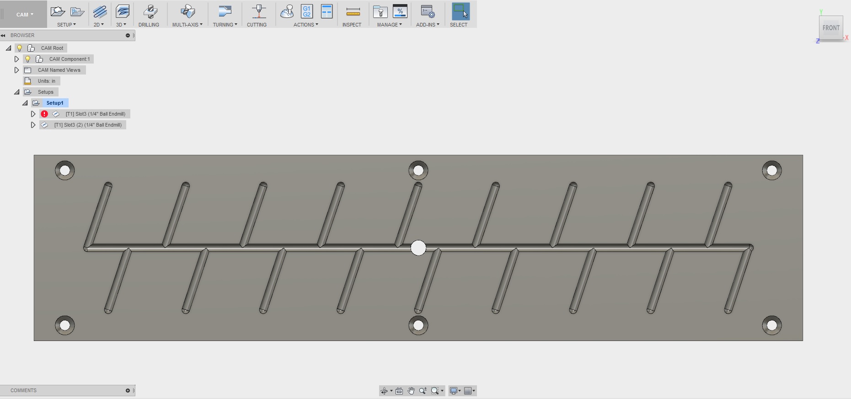Viewport: 851px width, 399px height.
Task: Click the Cutting tool icon
Action: (x=259, y=12)
